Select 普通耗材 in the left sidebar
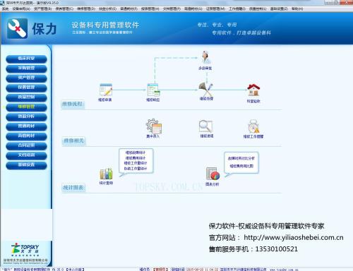The width and height of the screenshot is (353, 271). click(26, 126)
